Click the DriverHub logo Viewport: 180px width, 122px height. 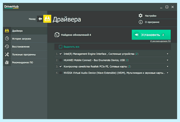click(x=11, y=7)
